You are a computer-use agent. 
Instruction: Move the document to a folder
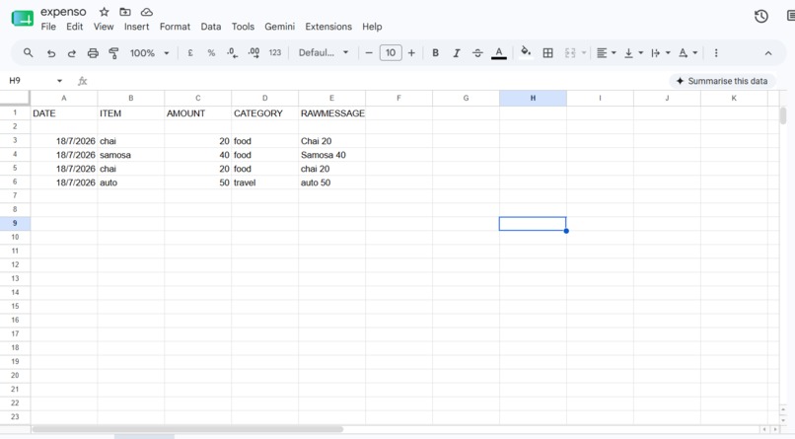click(x=124, y=12)
